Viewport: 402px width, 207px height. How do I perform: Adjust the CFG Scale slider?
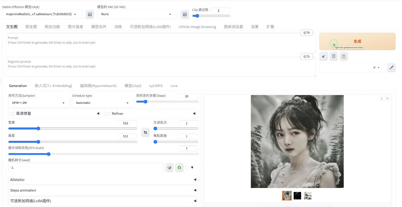(103, 154)
